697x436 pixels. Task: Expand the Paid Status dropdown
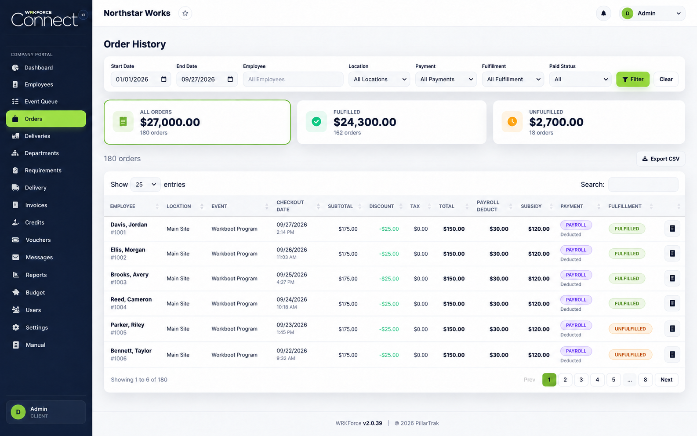point(580,79)
